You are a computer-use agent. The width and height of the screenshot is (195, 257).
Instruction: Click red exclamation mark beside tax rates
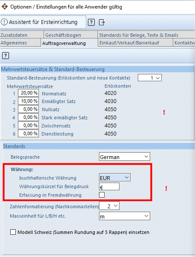(164, 112)
